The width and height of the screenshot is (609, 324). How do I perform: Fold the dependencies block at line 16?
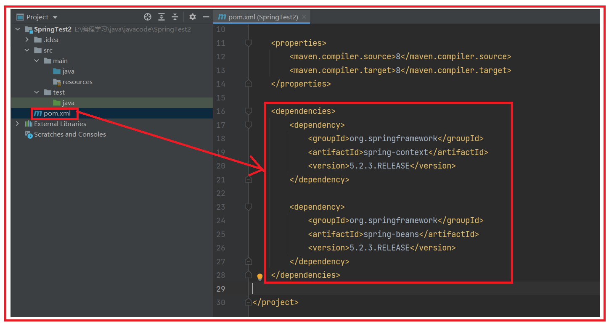coord(249,111)
